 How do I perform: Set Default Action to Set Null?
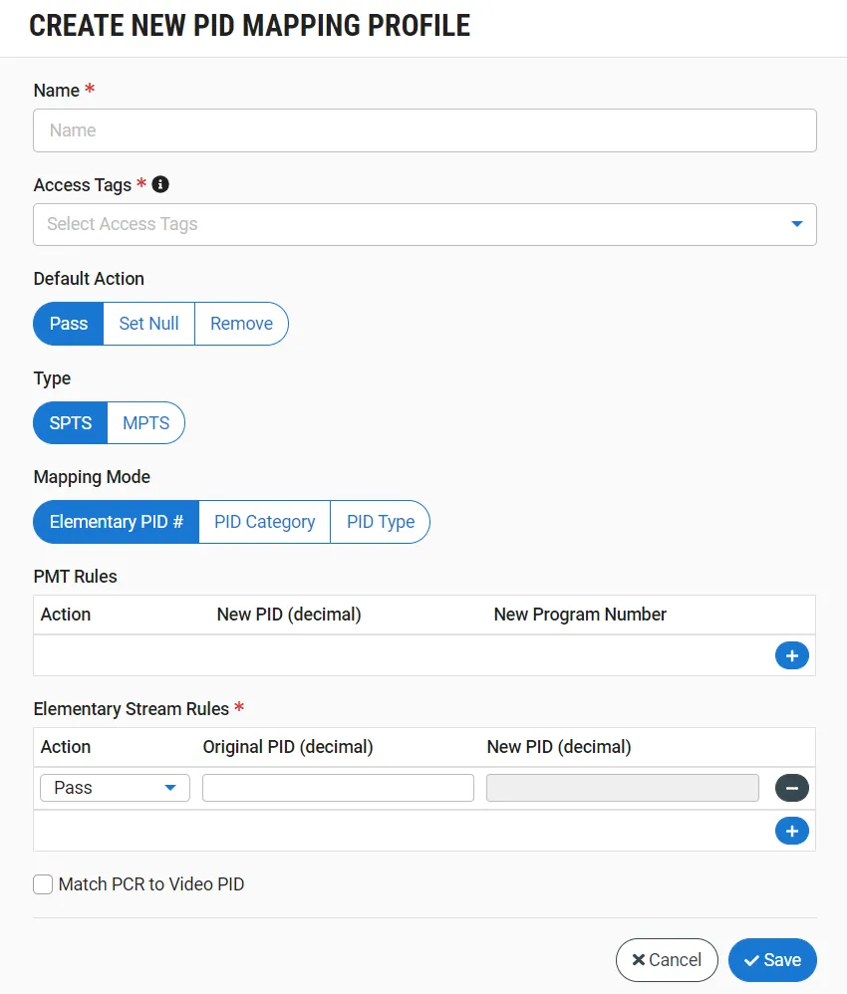(x=149, y=324)
